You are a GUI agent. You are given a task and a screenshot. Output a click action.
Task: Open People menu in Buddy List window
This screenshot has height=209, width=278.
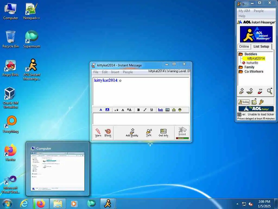[259, 11]
